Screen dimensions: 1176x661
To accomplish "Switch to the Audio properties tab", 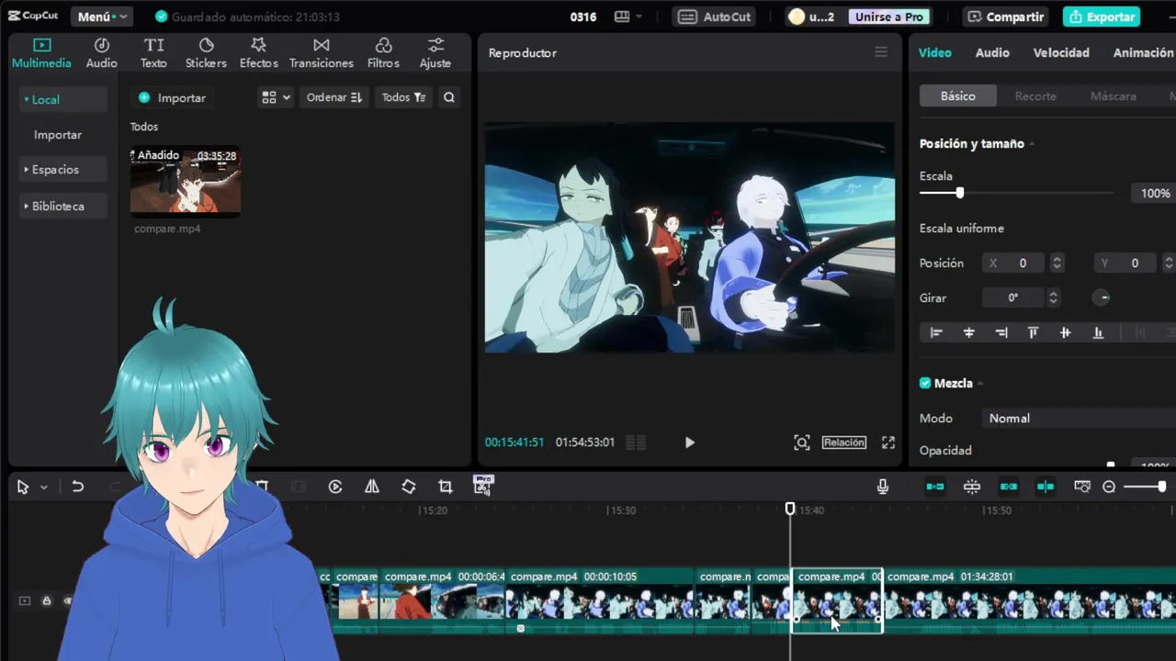I will [x=992, y=52].
